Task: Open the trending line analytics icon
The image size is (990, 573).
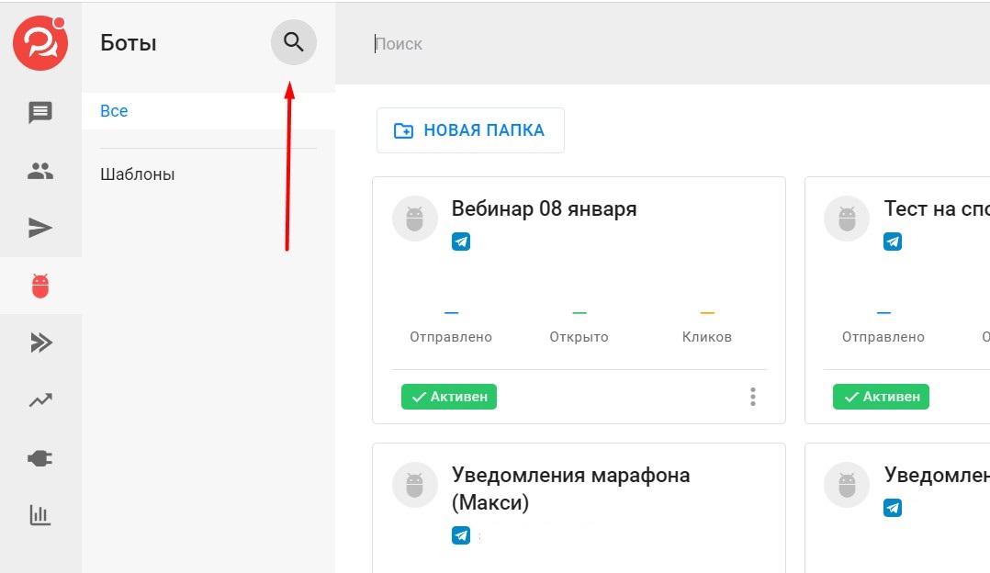Action: tap(40, 400)
